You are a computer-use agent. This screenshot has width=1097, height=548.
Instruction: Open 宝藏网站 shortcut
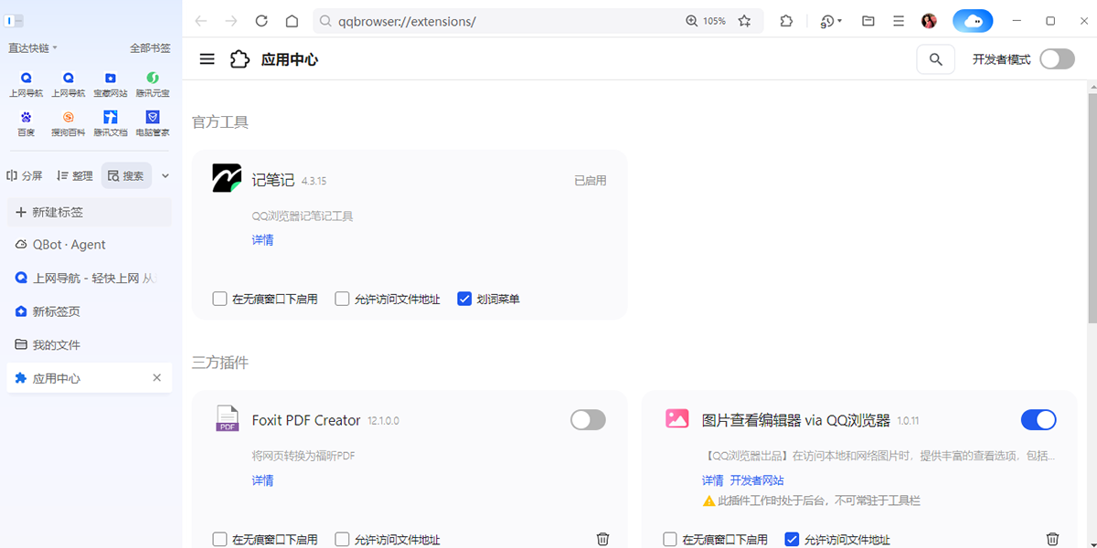coord(111,85)
